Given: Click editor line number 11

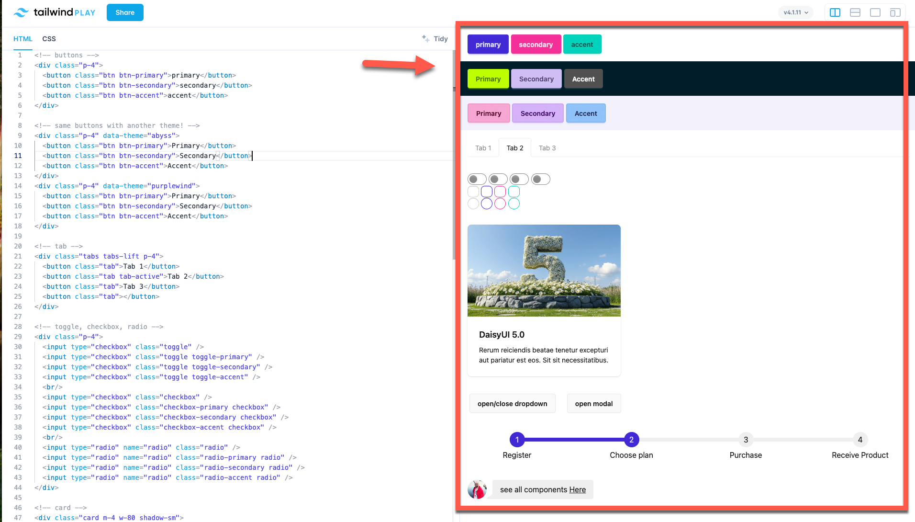Looking at the screenshot, I should coord(18,156).
